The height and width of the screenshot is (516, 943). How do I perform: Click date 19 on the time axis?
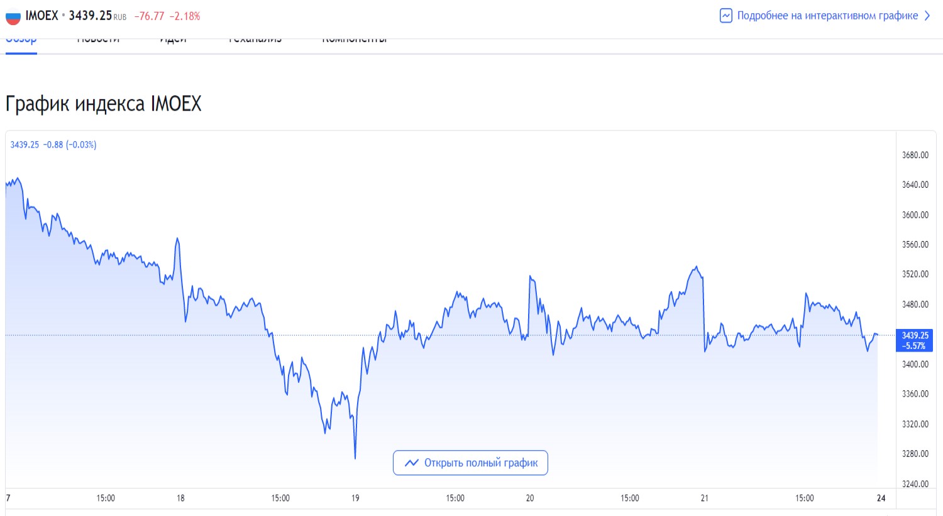pyautogui.click(x=355, y=498)
